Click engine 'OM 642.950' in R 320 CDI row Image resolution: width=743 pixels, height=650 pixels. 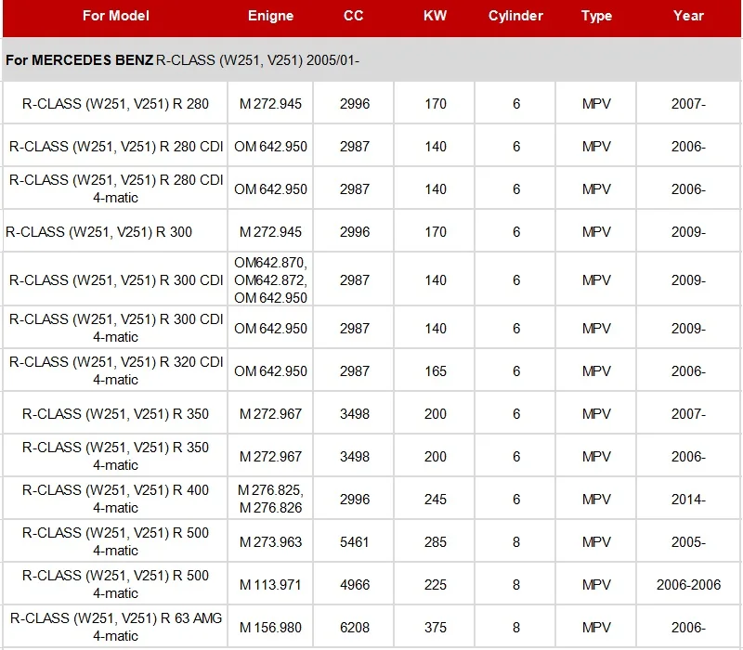click(x=270, y=370)
